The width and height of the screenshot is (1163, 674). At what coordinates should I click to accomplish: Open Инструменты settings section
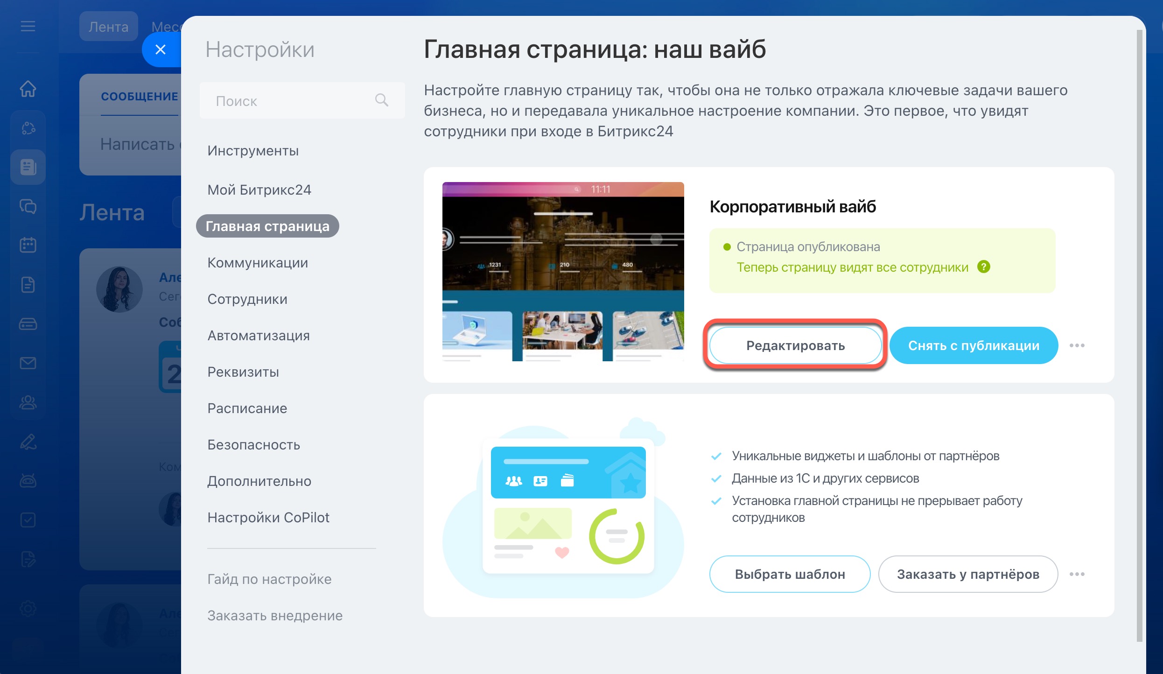pos(253,151)
